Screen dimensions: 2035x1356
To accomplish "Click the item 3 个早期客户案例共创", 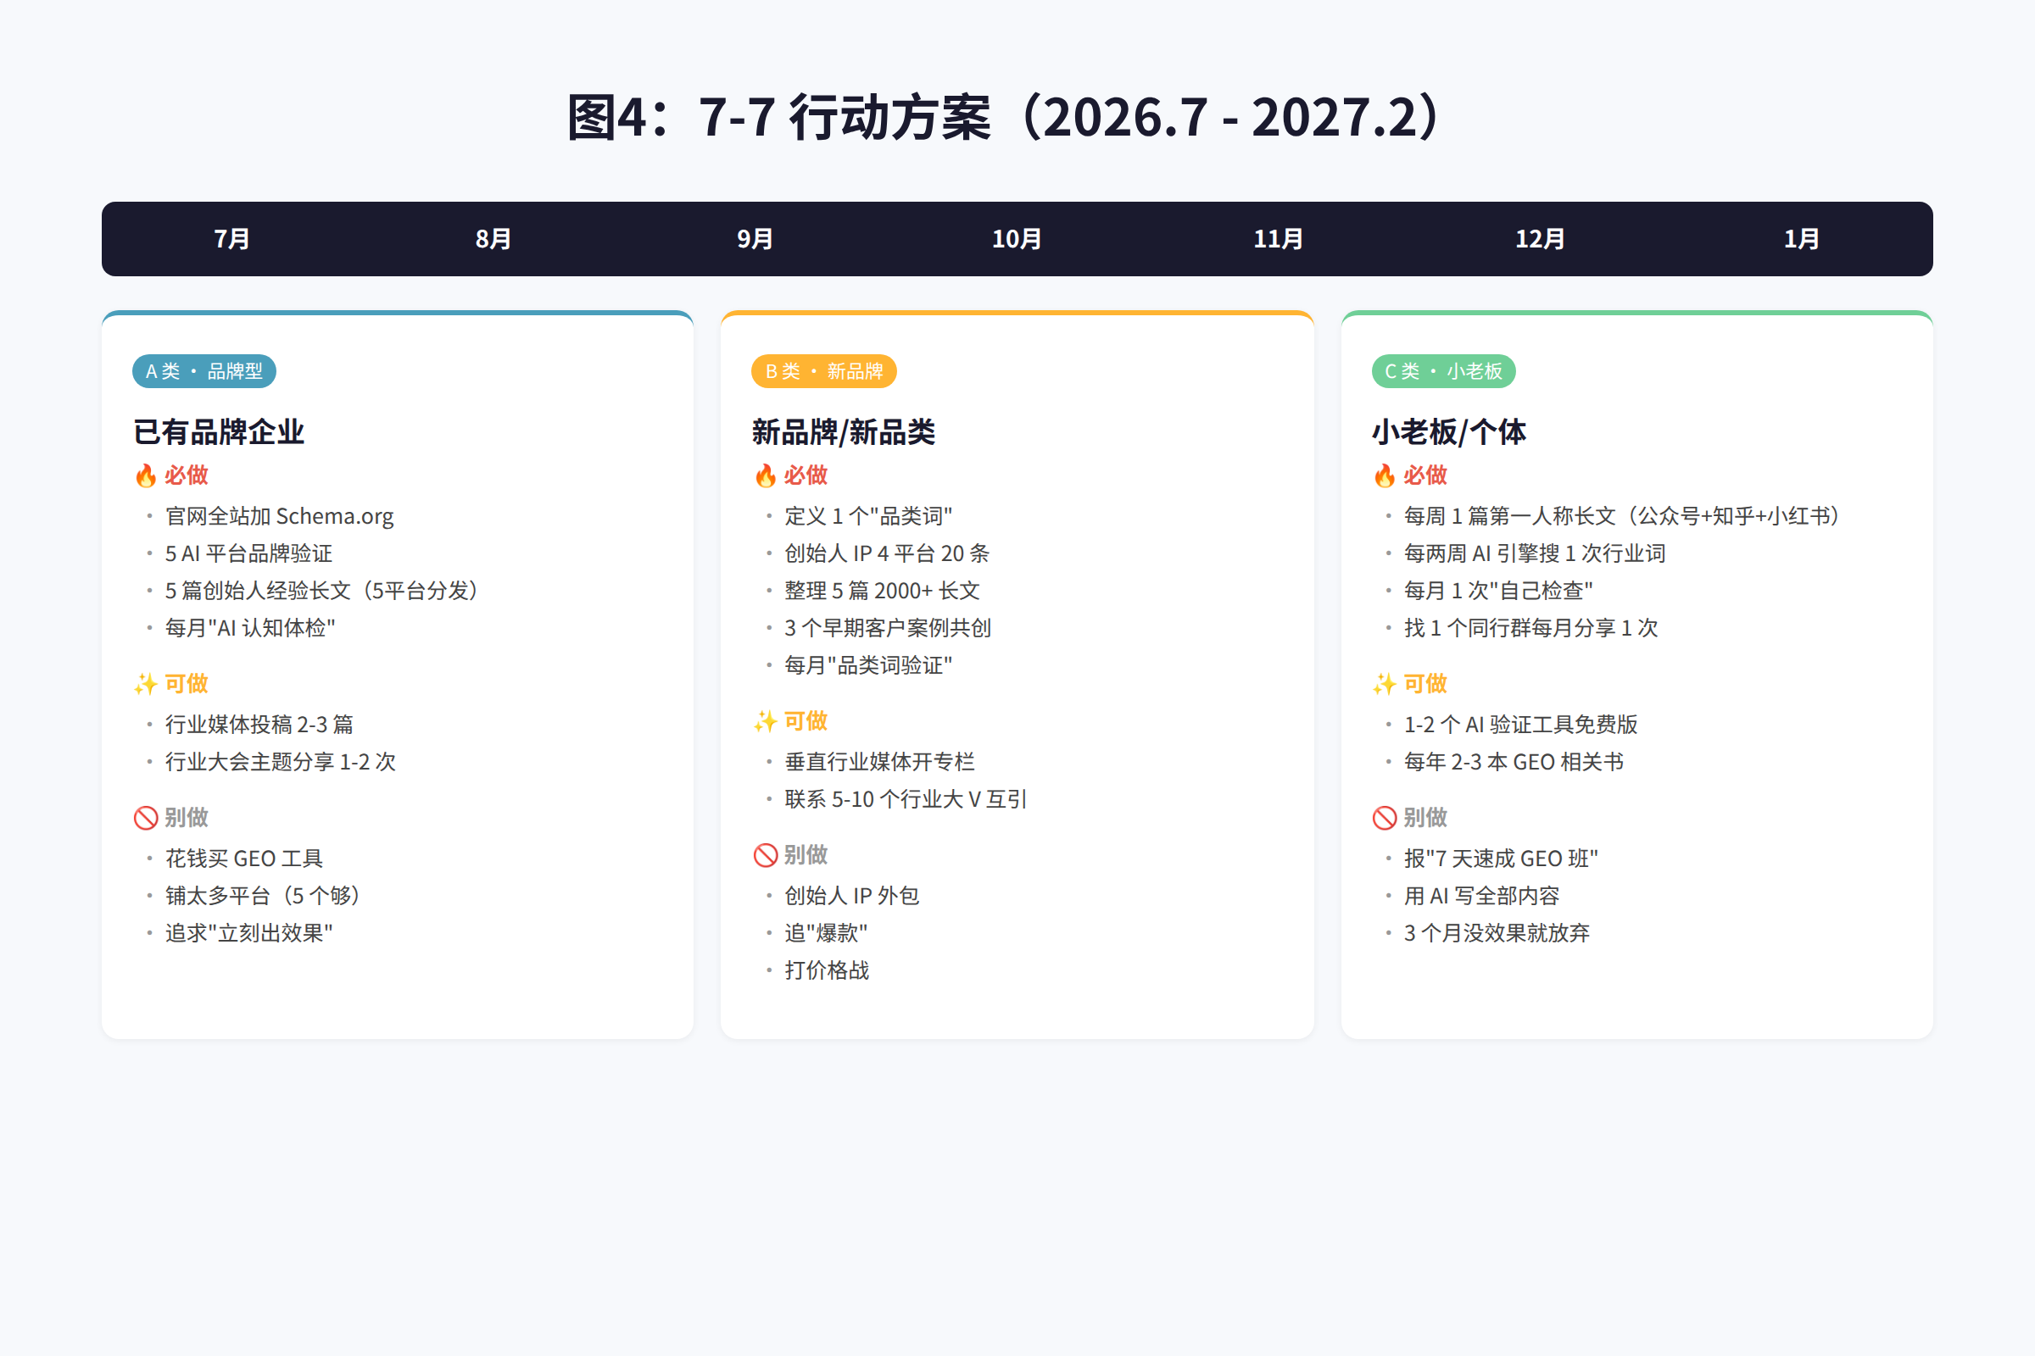I will point(888,628).
